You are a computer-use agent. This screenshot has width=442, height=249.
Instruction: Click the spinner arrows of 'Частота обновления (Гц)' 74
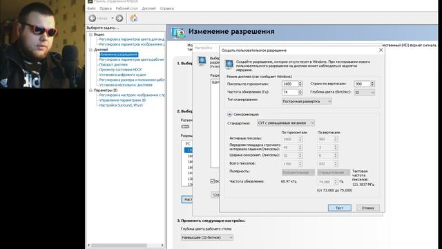(300, 92)
